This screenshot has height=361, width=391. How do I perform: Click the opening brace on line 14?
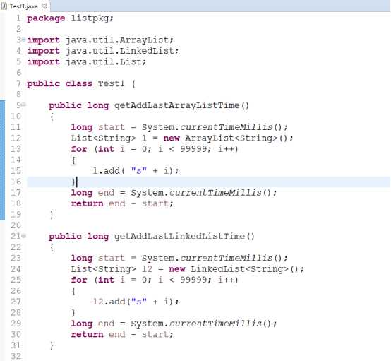(x=73, y=160)
